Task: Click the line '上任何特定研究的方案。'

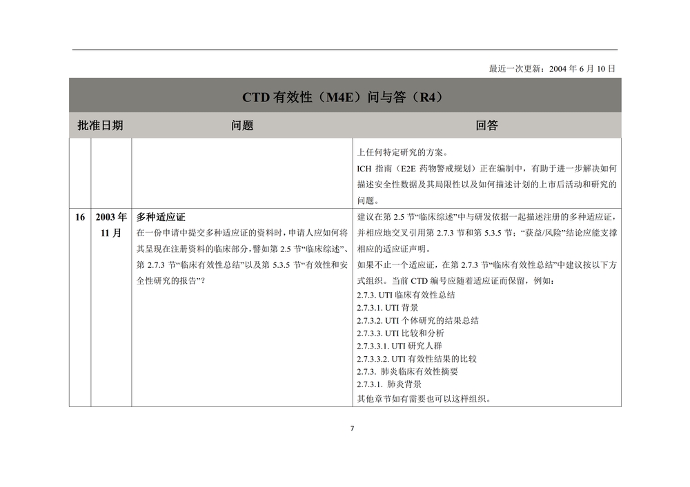Action: [x=403, y=152]
